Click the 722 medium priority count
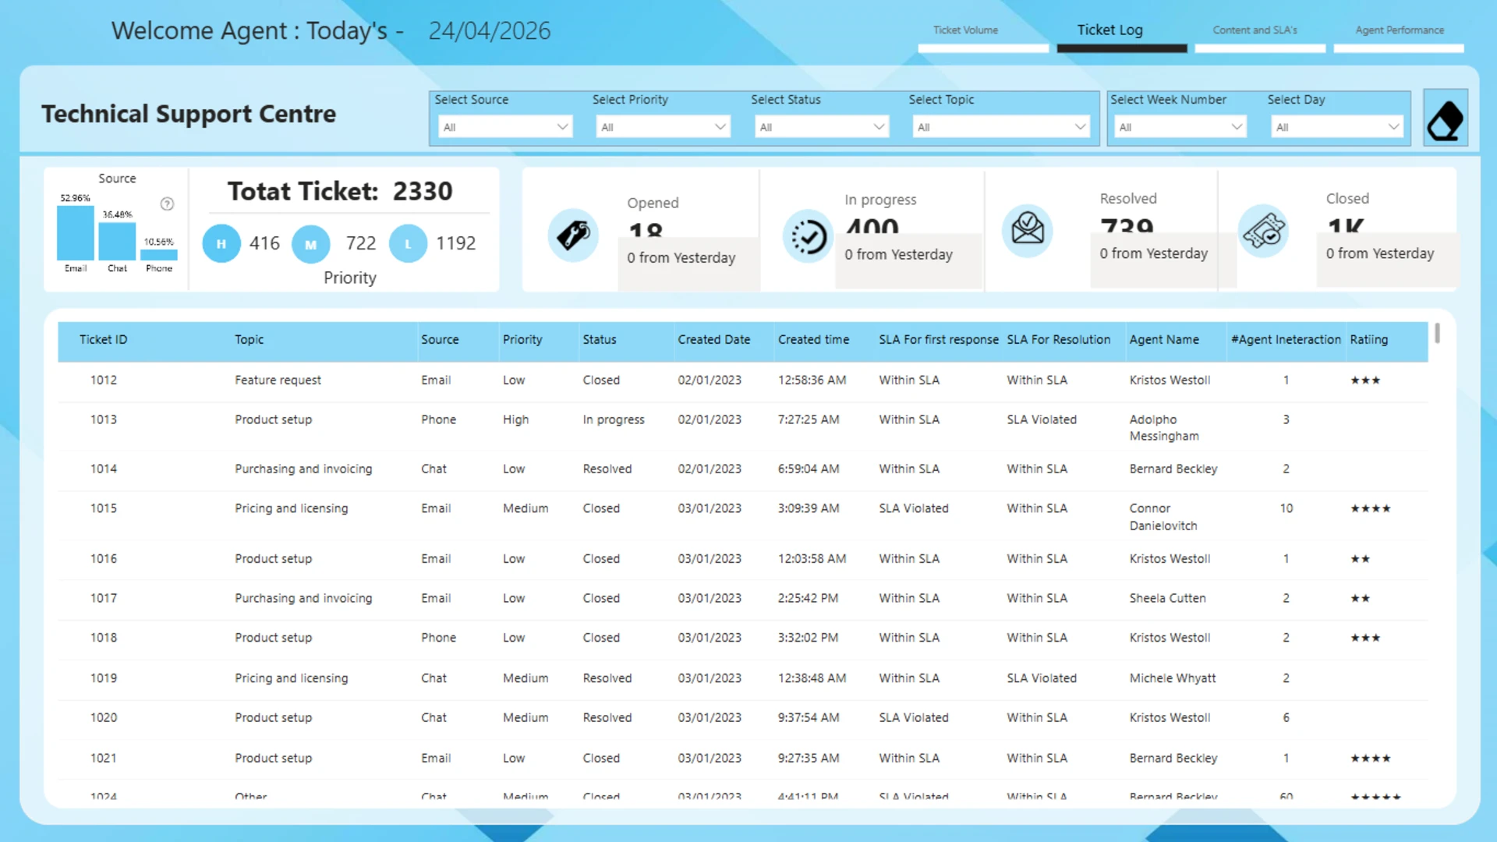Image resolution: width=1497 pixels, height=842 pixels. (x=361, y=243)
